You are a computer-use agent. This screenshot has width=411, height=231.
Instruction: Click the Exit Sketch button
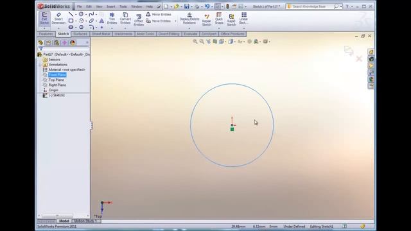(44, 19)
